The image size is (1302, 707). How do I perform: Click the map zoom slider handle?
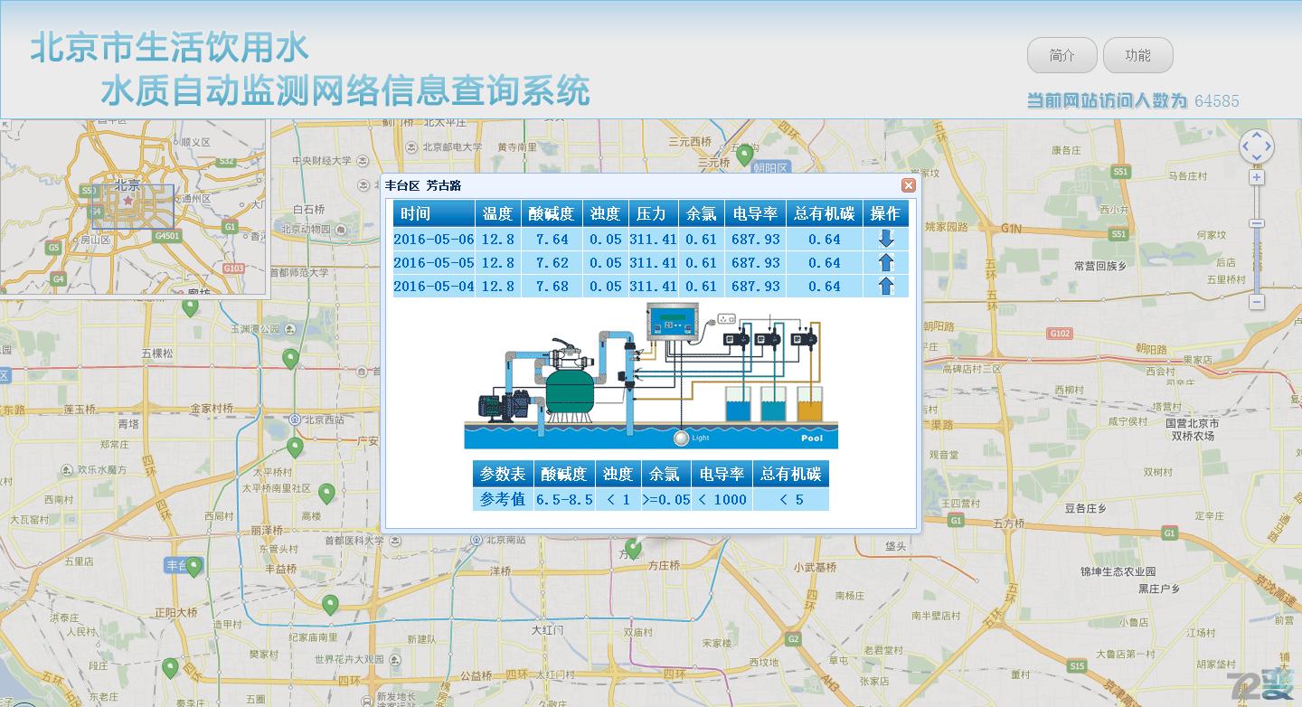(1256, 223)
